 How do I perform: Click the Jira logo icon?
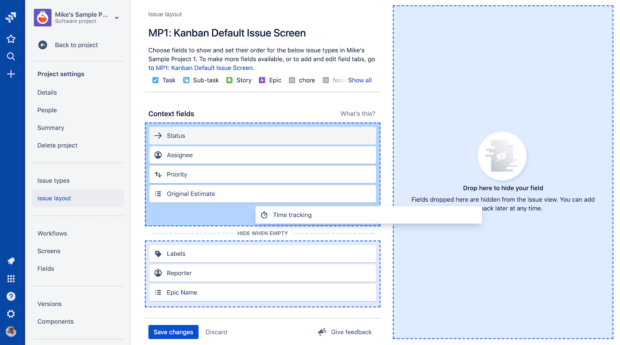[11, 18]
